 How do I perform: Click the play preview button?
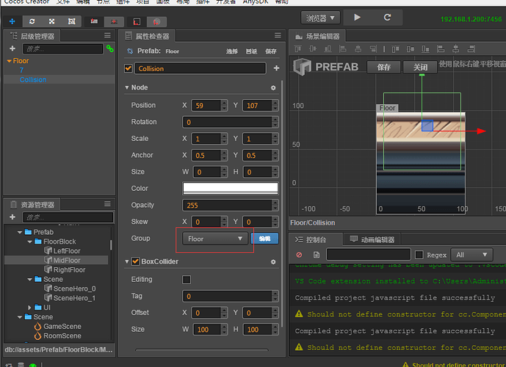click(357, 17)
